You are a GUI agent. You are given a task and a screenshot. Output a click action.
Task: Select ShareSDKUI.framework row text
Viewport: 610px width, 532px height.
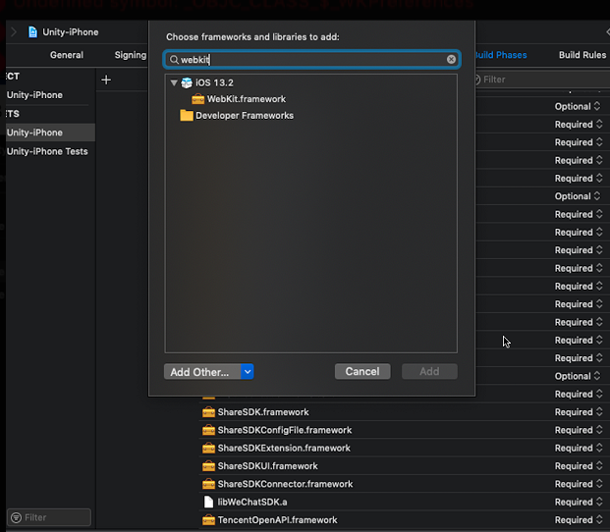(x=267, y=466)
